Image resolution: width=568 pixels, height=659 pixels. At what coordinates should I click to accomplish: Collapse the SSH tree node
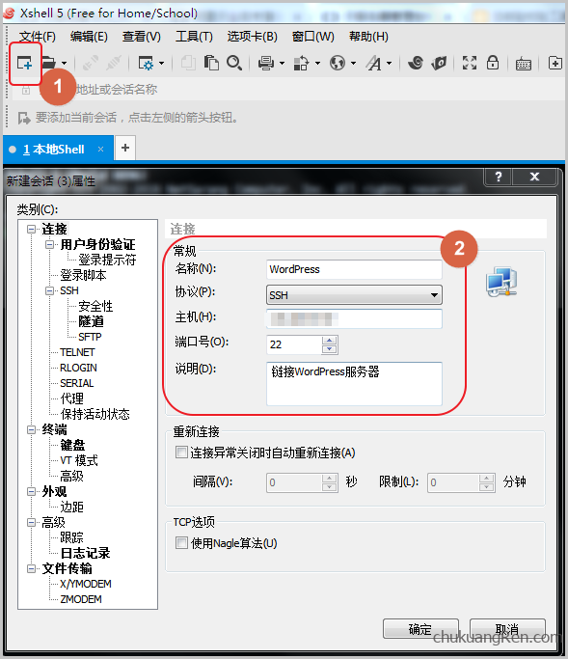click(49, 290)
